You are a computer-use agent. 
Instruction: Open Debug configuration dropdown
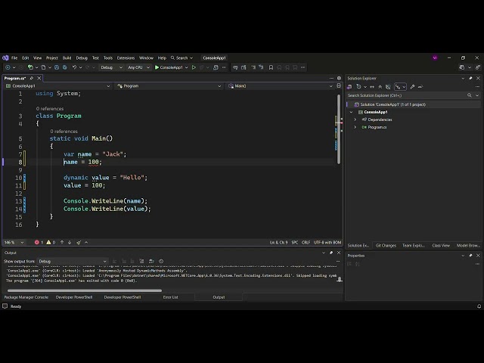tap(111, 67)
